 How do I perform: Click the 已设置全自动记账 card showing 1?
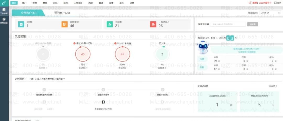[x=217, y=102]
